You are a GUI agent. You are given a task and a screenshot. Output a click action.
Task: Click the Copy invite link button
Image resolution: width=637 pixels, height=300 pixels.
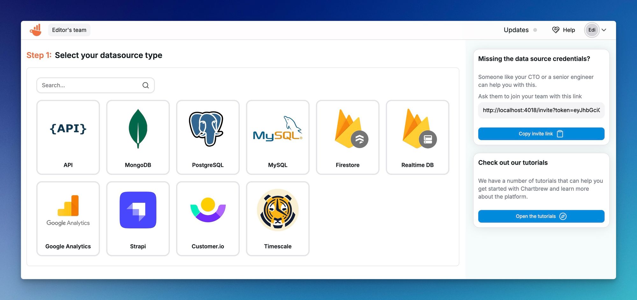[541, 134]
